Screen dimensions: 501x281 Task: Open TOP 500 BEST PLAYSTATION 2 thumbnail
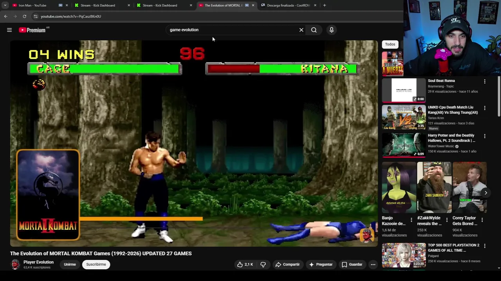404,255
